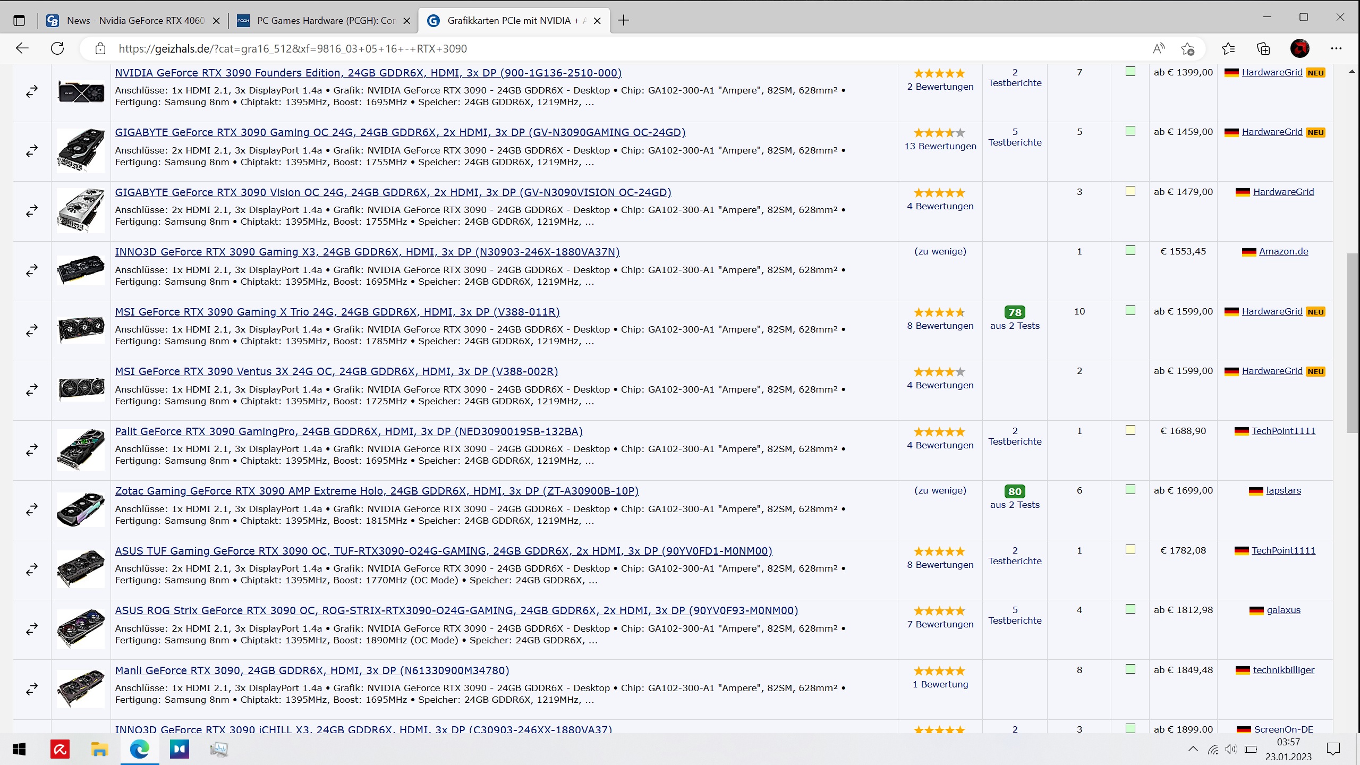Screen dimensions: 1360x765
Task: Click green availability box for GIGABYTE Gaming OC
Action: [1130, 131]
